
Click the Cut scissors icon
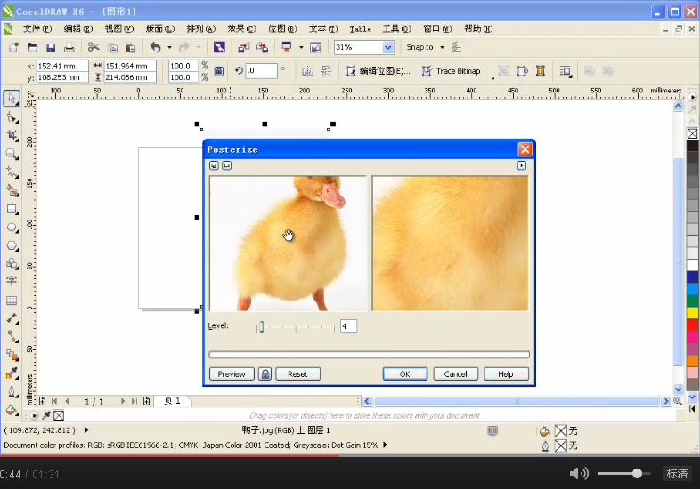(94, 47)
